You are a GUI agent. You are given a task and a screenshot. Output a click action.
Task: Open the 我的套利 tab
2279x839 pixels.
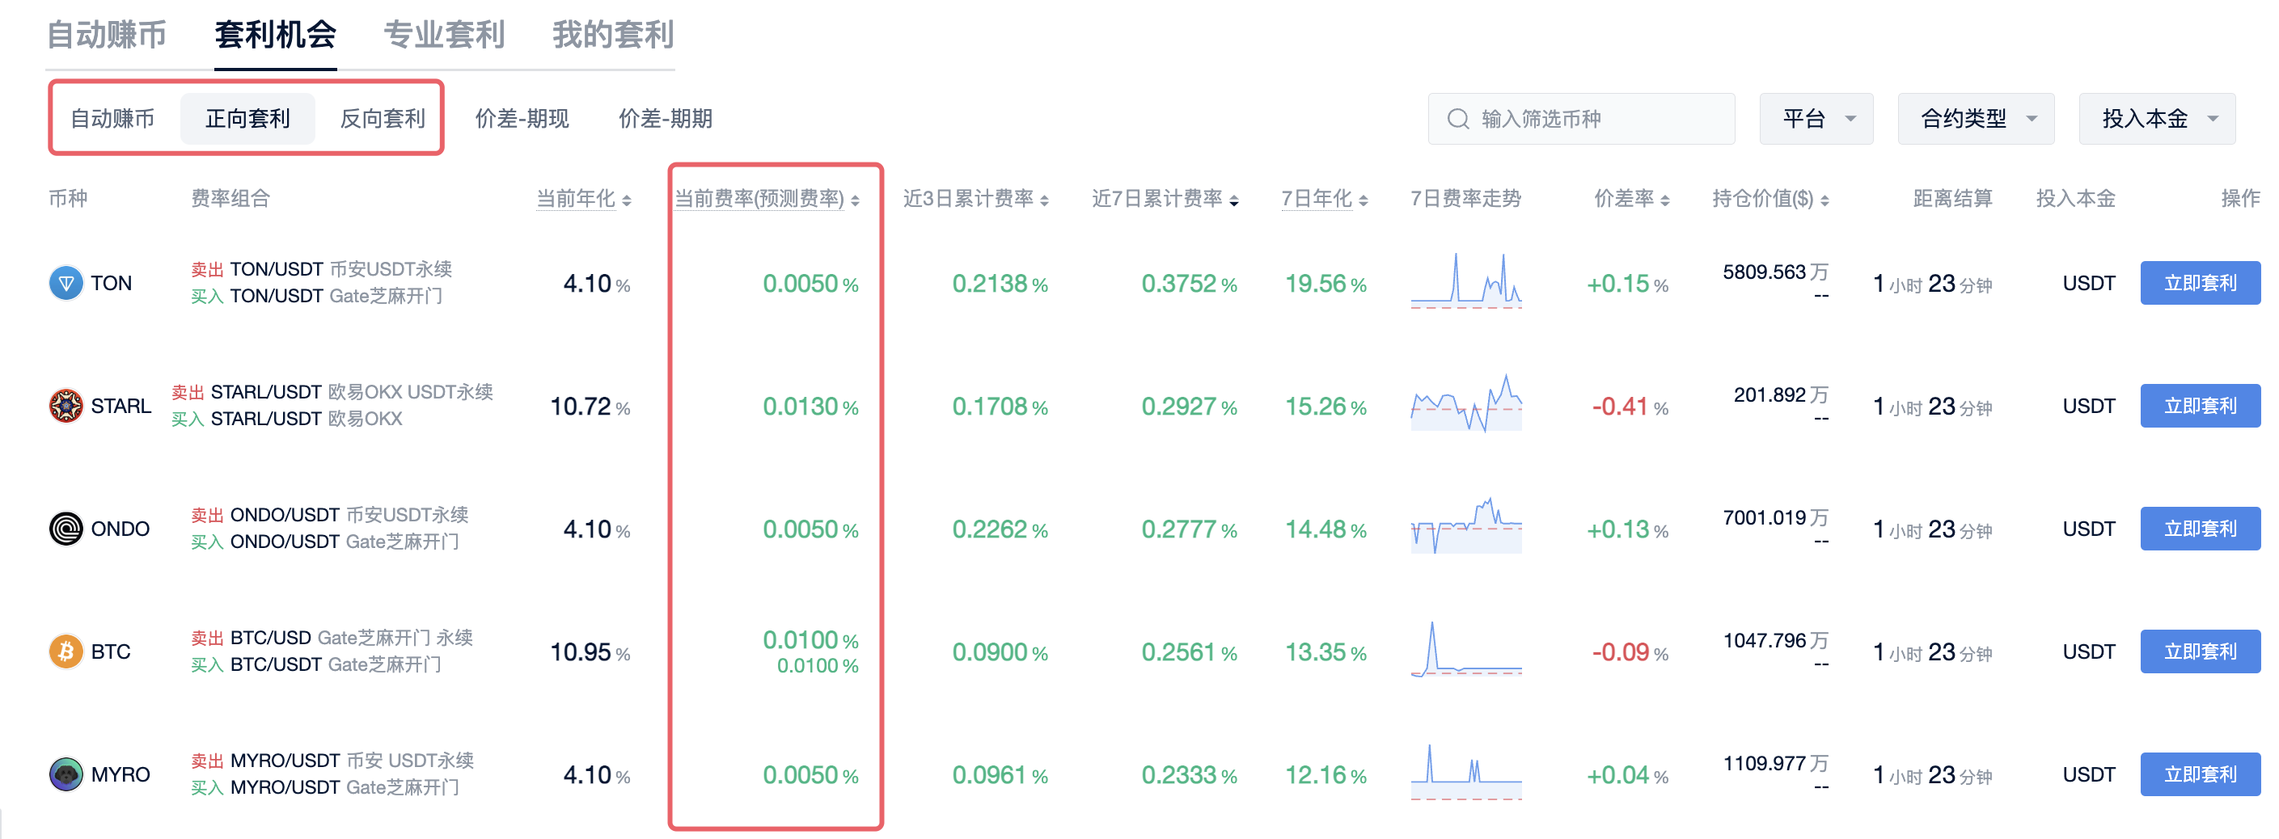pos(613,35)
